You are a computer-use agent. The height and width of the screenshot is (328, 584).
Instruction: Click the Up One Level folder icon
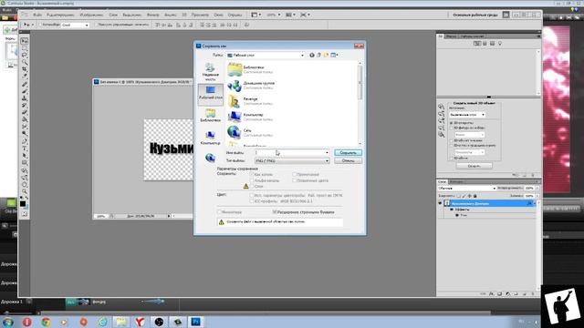coord(318,55)
